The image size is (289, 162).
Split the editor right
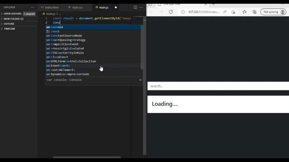click(135, 7)
